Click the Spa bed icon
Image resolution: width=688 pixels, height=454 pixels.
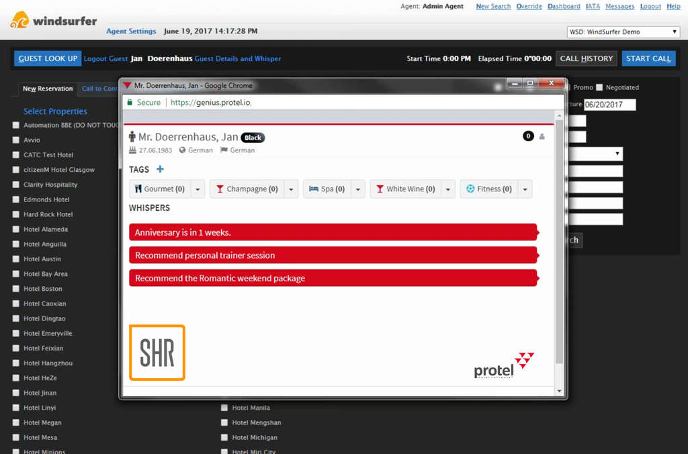coord(314,189)
